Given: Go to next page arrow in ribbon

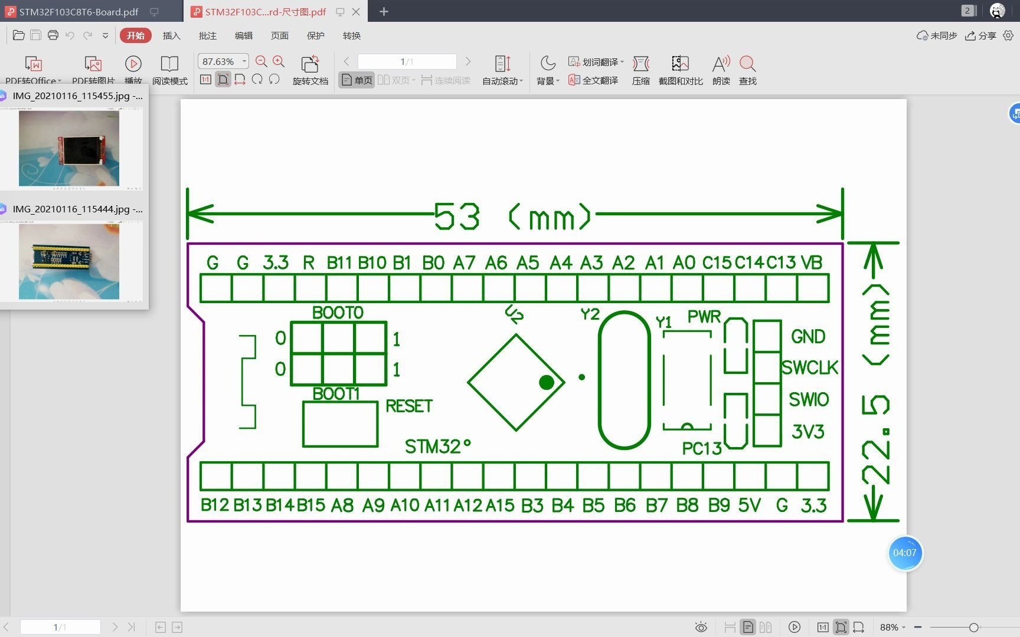Looking at the screenshot, I should pyautogui.click(x=468, y=61).
